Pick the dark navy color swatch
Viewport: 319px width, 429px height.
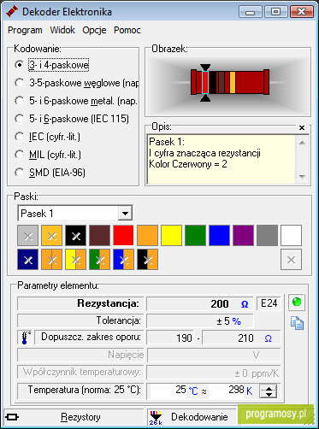coord(27,260)
